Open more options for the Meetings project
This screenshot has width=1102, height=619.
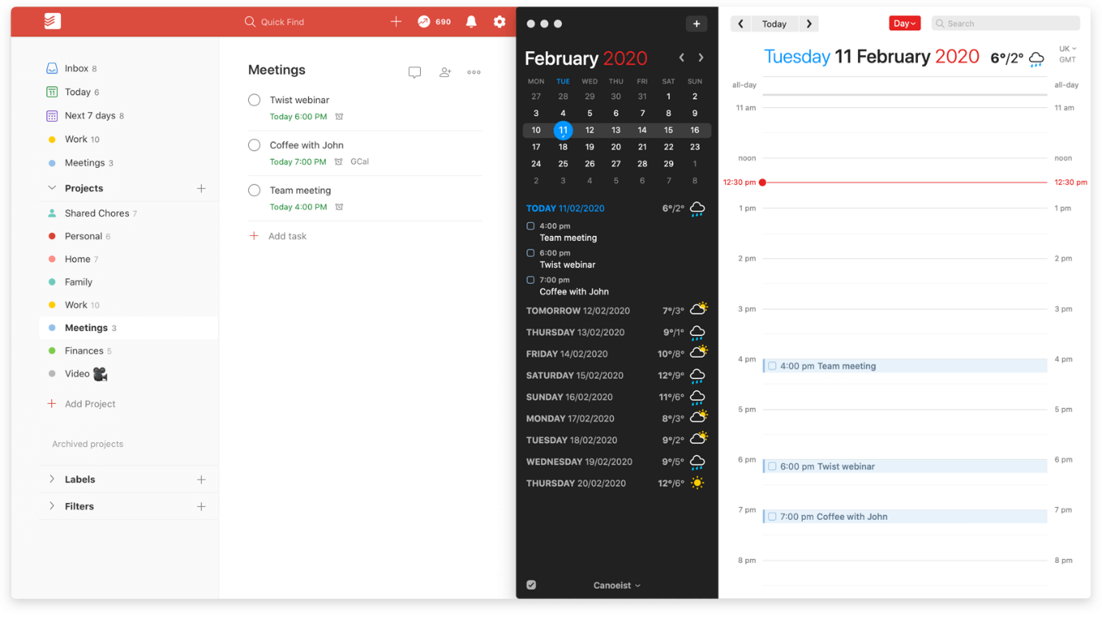tap(473, 72)
